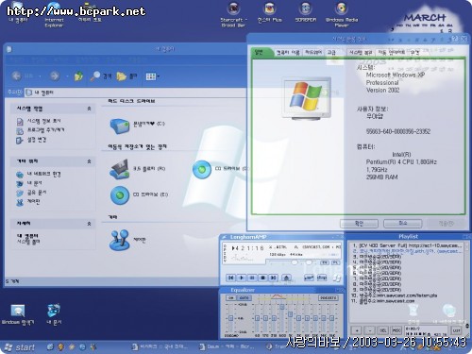The width and height of the screenshot is (472, 354).
Task: Select the 3.5 floppy (A:) drive icon
Action: [x=119, y=169]
